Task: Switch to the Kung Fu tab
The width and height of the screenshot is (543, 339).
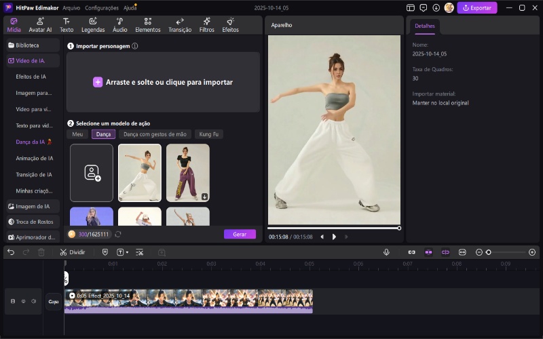Action: 209,134
